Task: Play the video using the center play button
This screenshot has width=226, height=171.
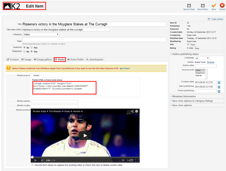Action: tap(85, 135)
